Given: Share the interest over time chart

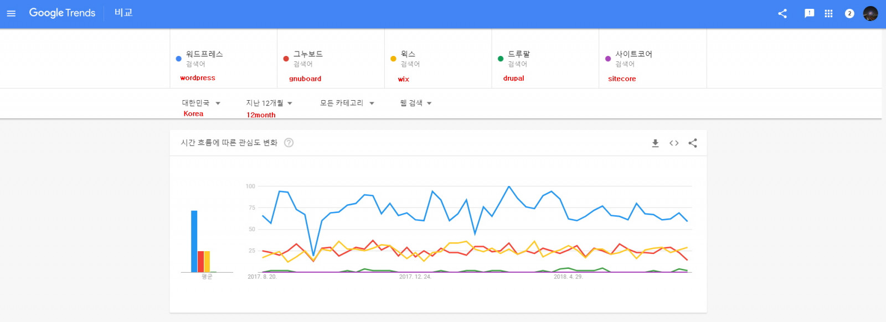Looking at the screenshot, I should point(693,143).
